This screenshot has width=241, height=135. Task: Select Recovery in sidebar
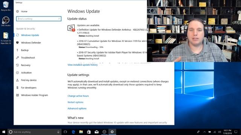click(26, 65)
